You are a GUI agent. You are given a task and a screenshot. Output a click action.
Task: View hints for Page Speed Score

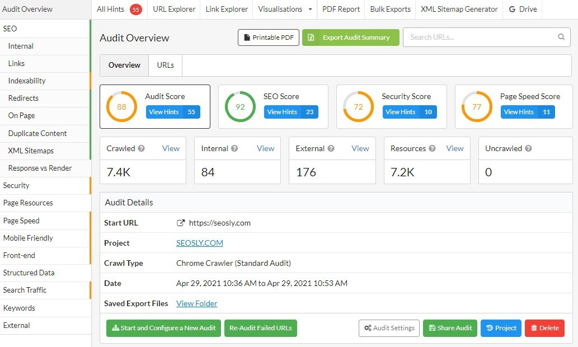[528, 112]
